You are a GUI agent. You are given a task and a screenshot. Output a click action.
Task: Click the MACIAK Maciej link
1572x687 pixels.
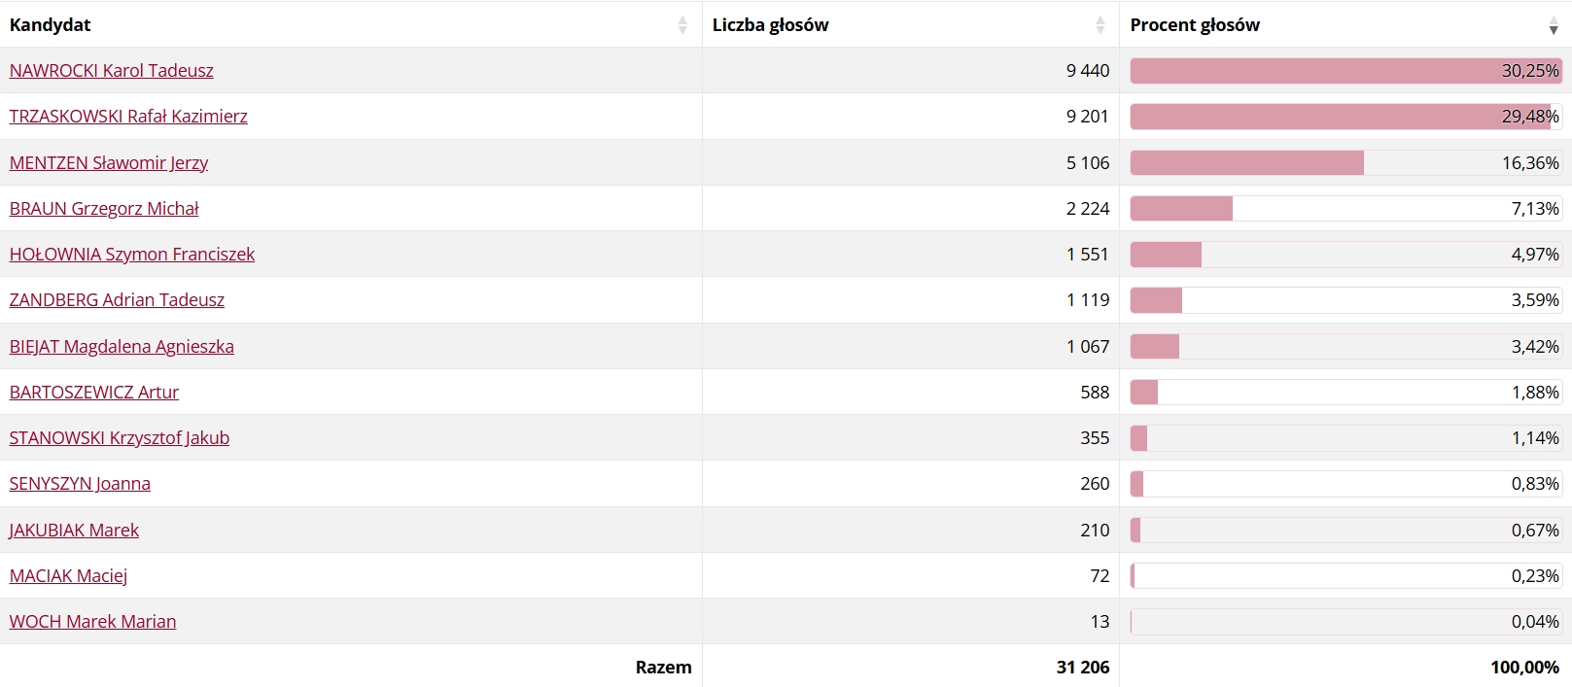point(68,576)
